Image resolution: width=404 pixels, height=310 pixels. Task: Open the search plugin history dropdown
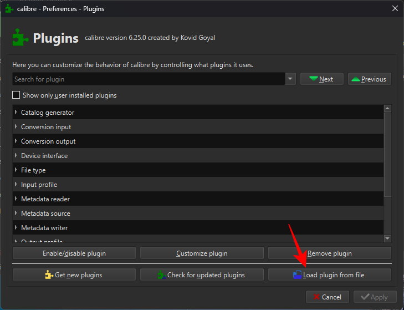[290, 79]
